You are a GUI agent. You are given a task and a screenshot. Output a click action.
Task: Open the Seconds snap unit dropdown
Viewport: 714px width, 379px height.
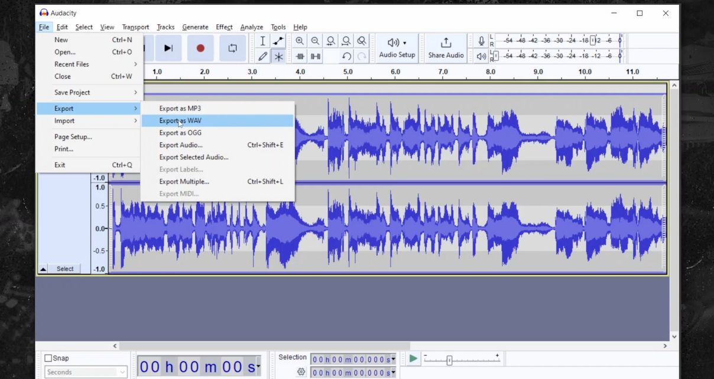(86, 372)
